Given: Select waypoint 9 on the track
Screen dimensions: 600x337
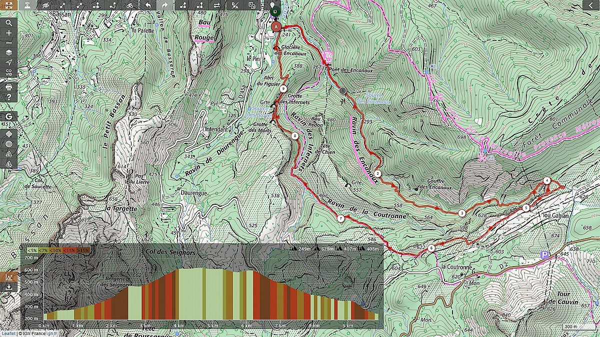Looking at the screenshot, I should pos(283,88).
